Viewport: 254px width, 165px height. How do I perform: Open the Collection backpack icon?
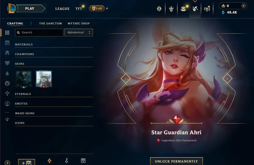[x=183, y=9]
